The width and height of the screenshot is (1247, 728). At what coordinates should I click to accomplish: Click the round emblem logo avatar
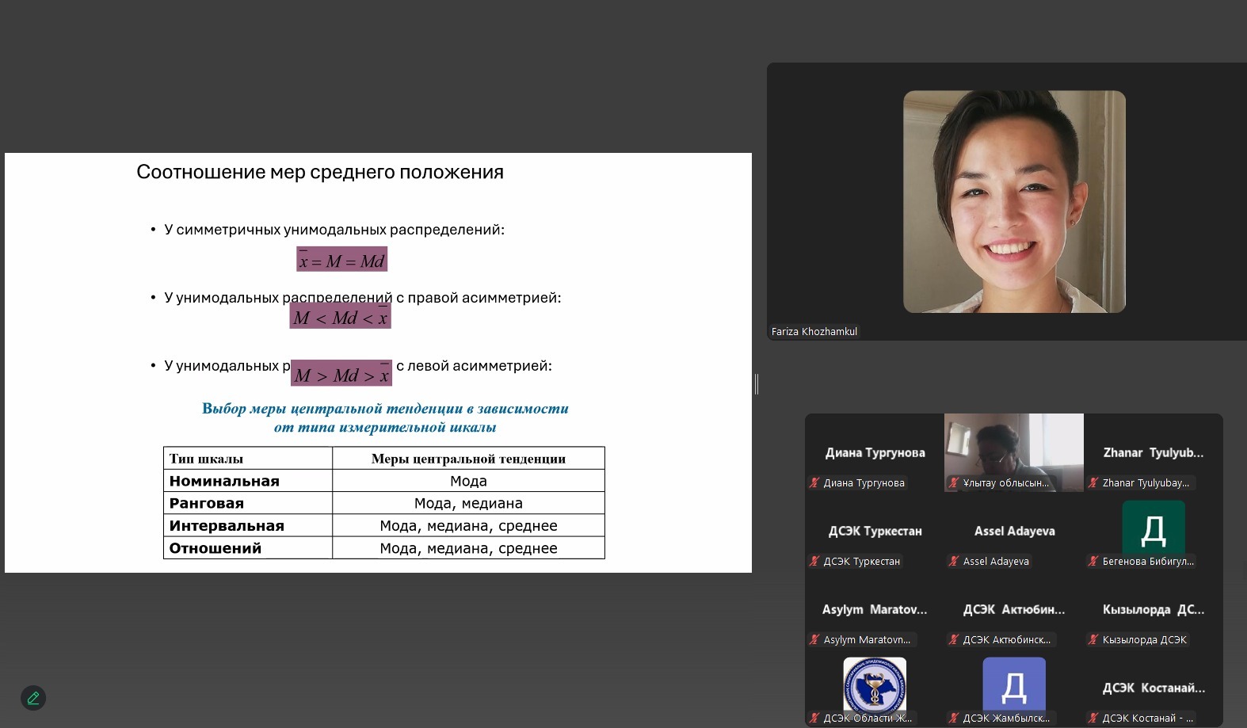874,684
